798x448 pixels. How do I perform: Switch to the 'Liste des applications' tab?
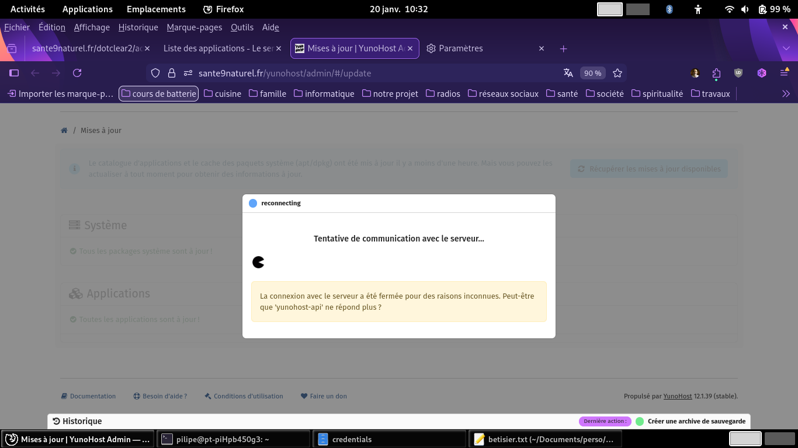218,48
